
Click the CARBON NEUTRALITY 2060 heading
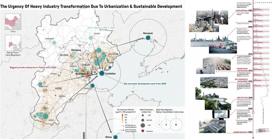[x=243, y=132]
